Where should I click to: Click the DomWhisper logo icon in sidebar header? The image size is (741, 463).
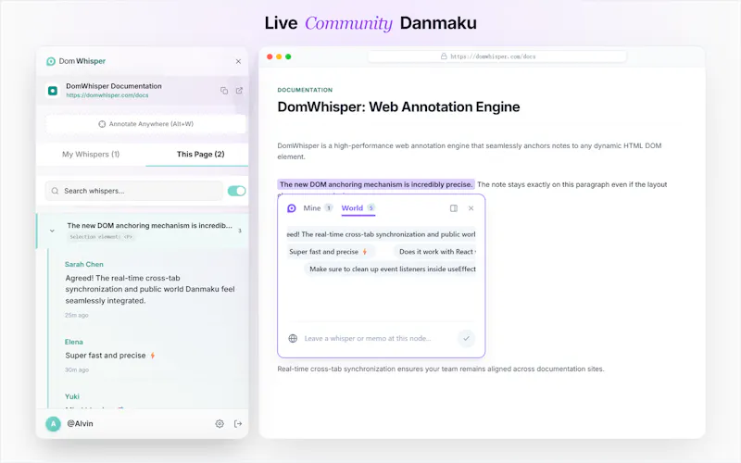coord(51,61)
